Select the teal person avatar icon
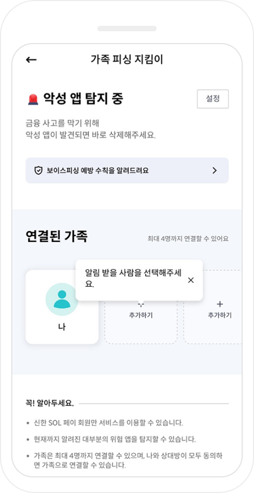This screenshot has width=254, height=493. [62, 299]
